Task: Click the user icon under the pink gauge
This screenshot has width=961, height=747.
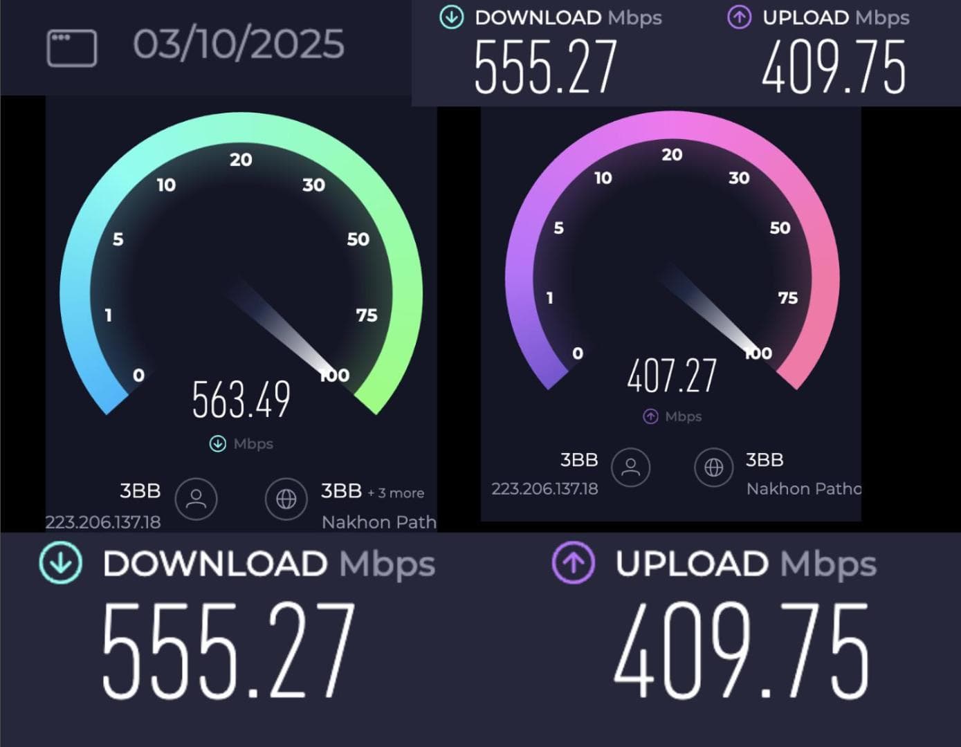Action: click(x=631, y=467)
